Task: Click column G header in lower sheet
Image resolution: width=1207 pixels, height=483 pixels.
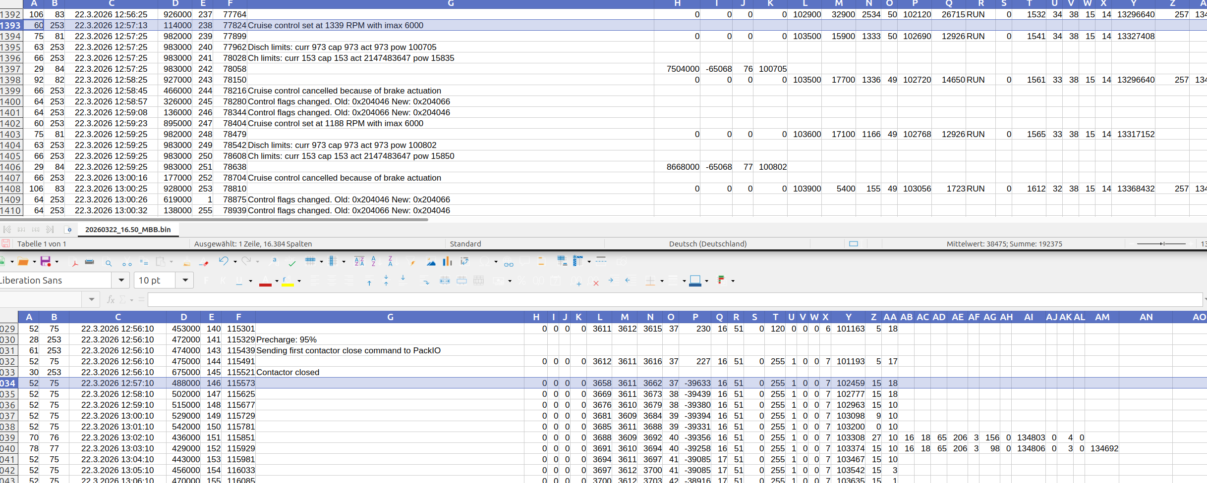Action: pyautogui.click(x=390, y=317)
